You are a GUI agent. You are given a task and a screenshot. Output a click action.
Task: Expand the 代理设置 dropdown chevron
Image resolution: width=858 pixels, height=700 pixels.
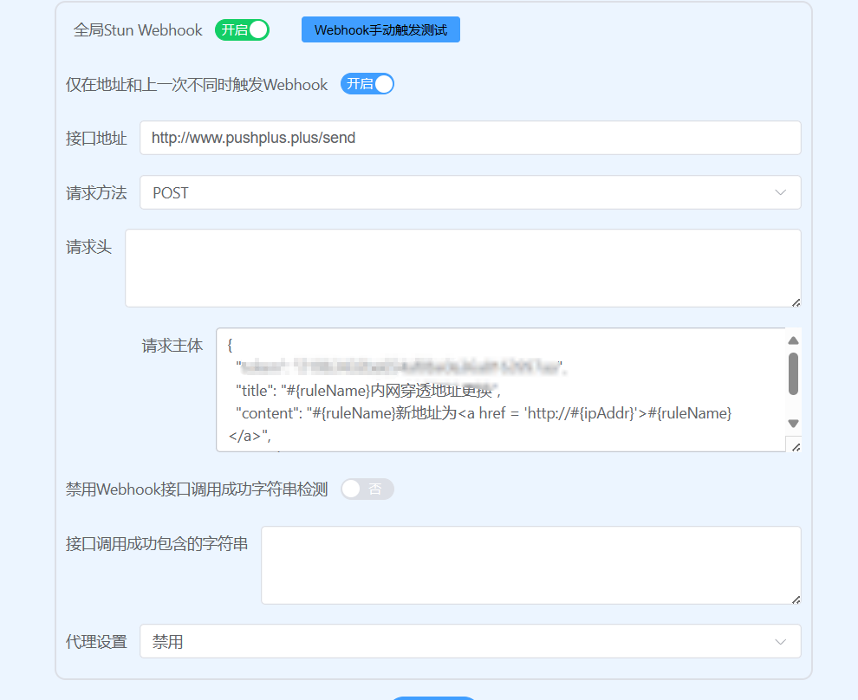[780, 641]
